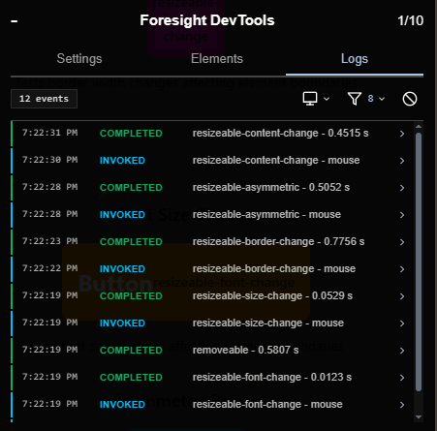Viewport: 437px width, 431px height.
Task: Expand the resizeable-font-change mouse entry
Action: pyautogui.click(x=402, y=405)
